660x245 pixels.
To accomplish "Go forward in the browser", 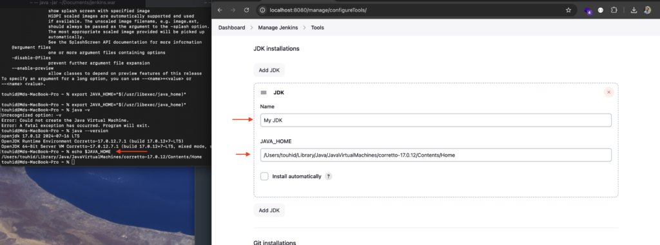I will [x=233, y=10].
